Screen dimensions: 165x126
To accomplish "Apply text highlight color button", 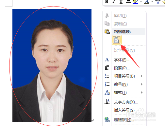I will coord(136,2).
